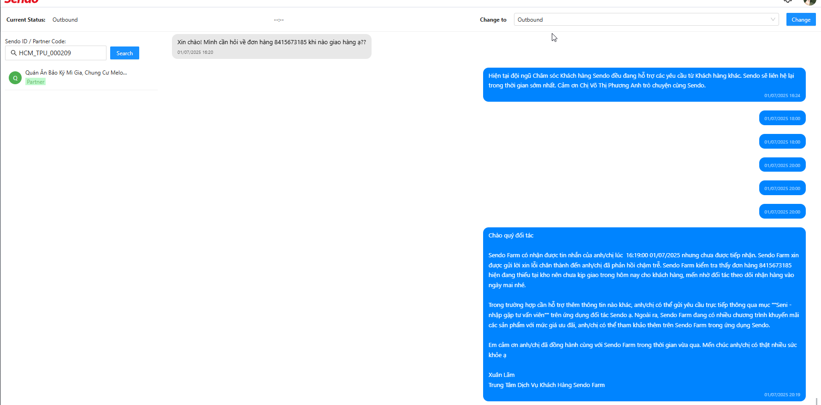Select the Quán Ăn Bảo Ký Mì Gia conversation
Image resolution: width=821 pixels, height=405 pixels.
(x=81, y=77)
